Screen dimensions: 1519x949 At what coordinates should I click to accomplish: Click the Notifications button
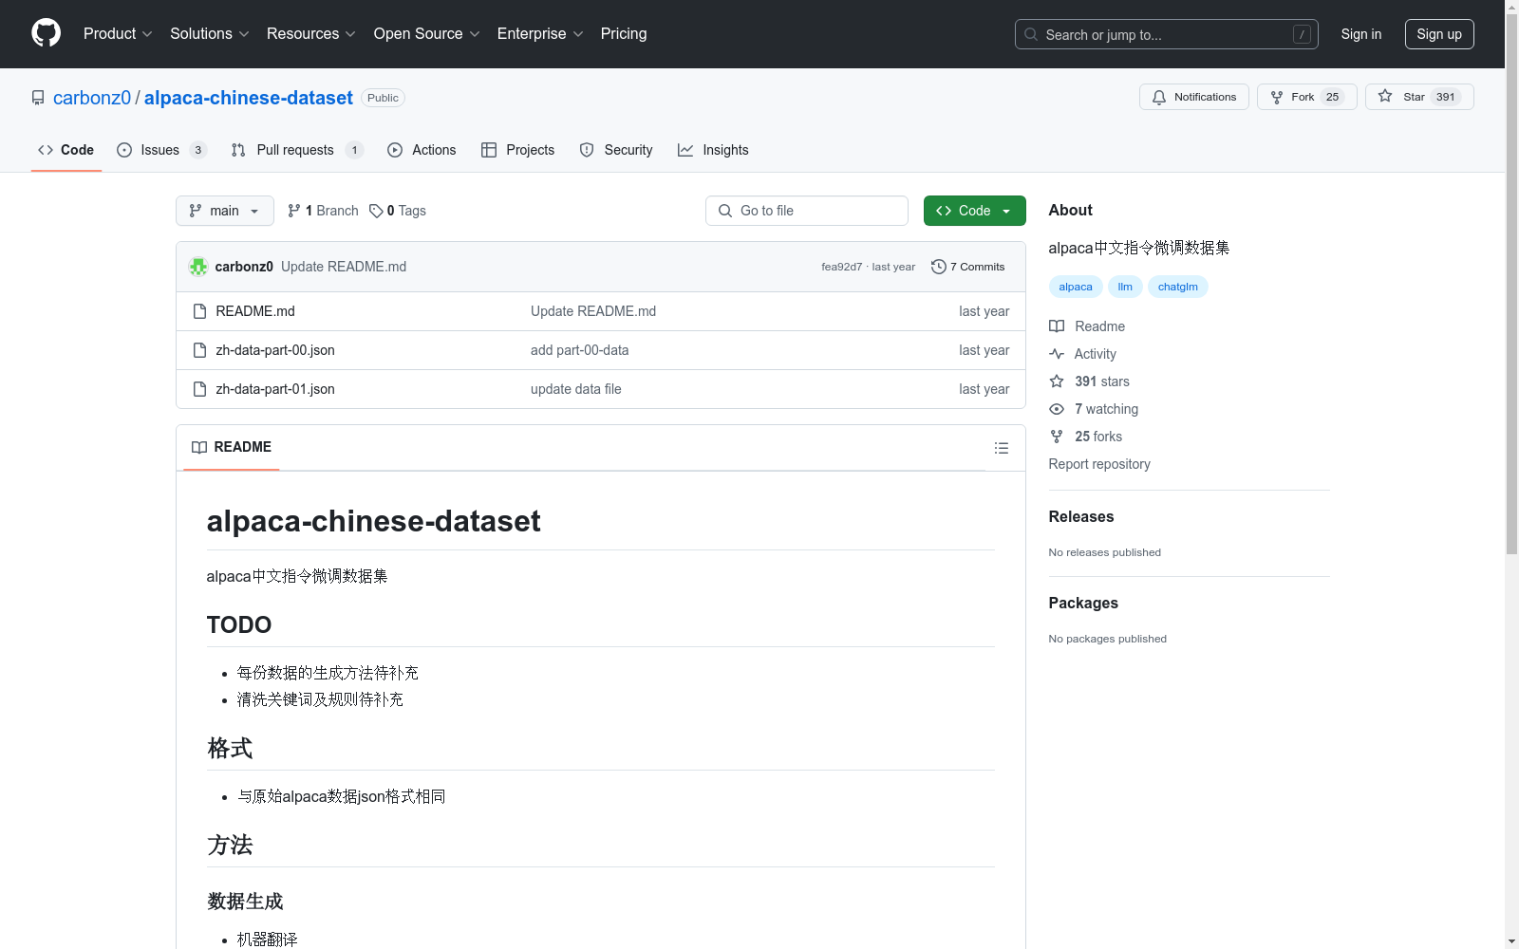click(x=1194, y=97)
